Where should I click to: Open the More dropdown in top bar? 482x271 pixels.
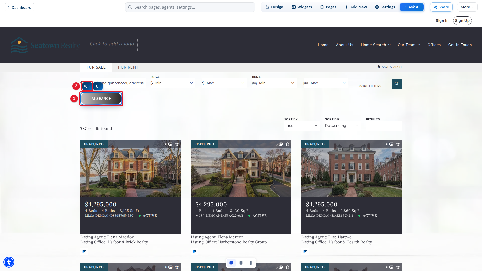pos(467,7)
